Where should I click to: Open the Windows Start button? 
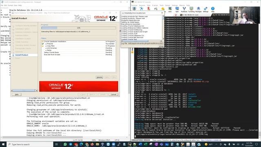pyautogui.click(x=3, y=144)
